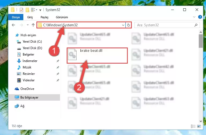Viewport: 206px width, 135px height.
Task: Click the Videolar film icon
Action: [19, 80]
